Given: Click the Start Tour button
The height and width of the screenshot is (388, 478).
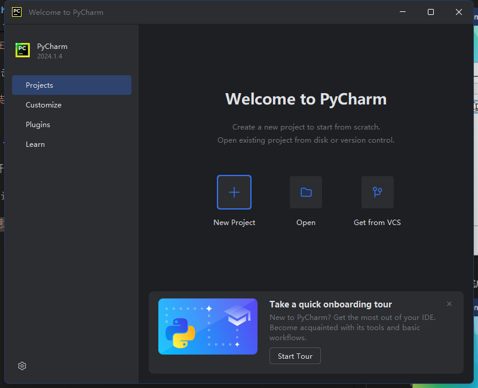Looking at the screenshot, I should click(295, 355).
